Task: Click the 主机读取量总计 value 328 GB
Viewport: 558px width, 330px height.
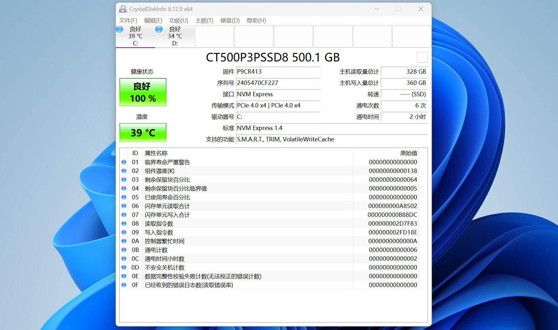Action: (404, 71)
